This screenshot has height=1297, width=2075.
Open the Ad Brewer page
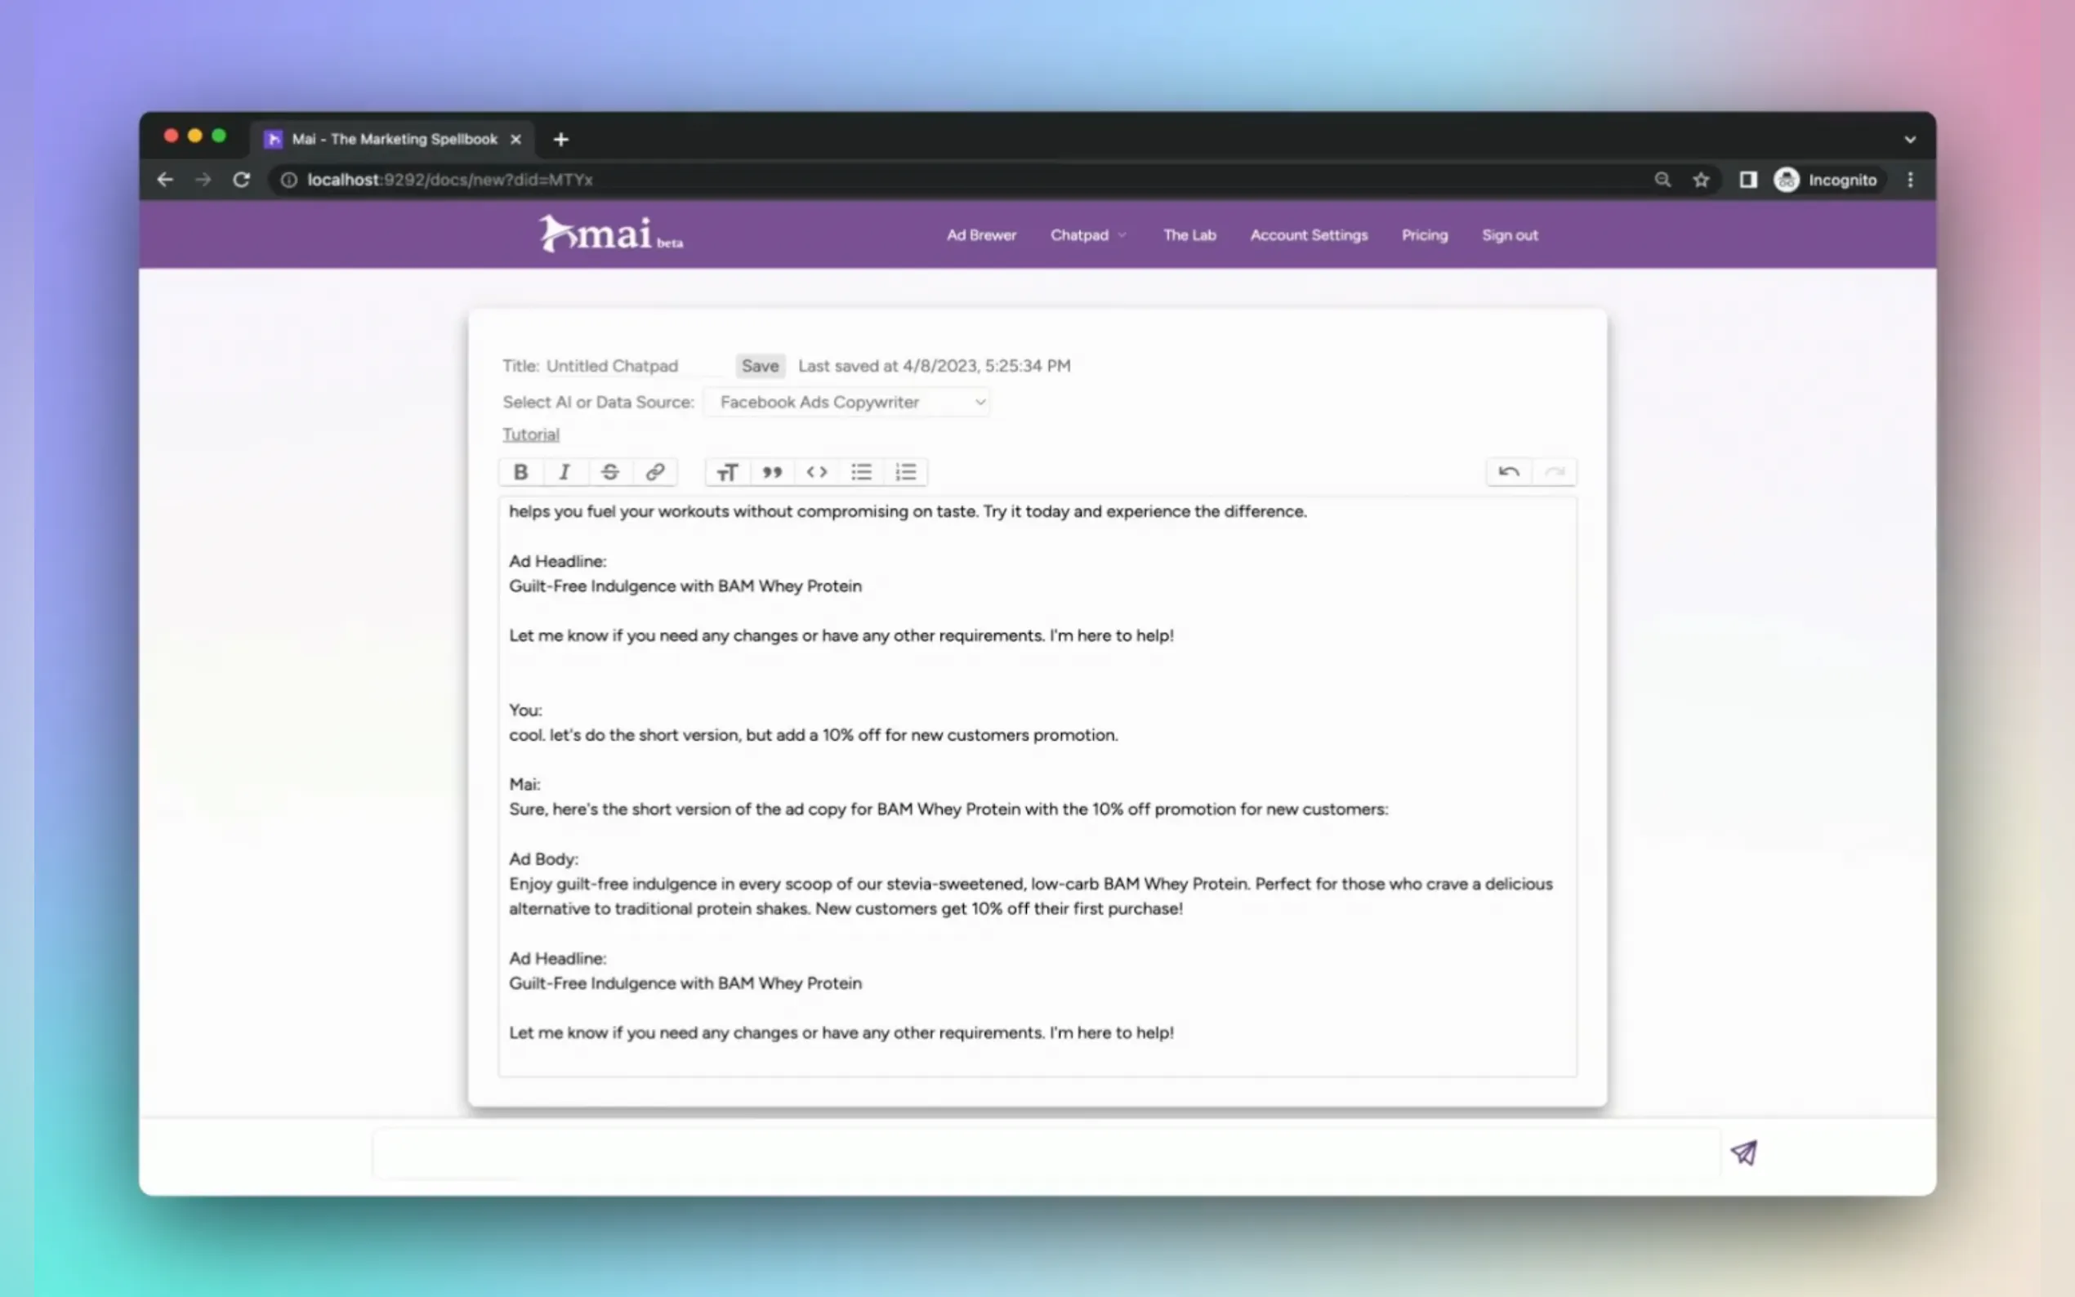click(980, 235)
